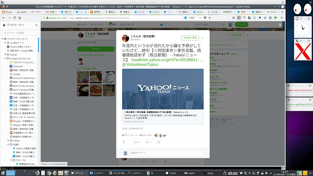
Task: Open Twitterの高度な検索 bookmark
Action: [24, 149]
